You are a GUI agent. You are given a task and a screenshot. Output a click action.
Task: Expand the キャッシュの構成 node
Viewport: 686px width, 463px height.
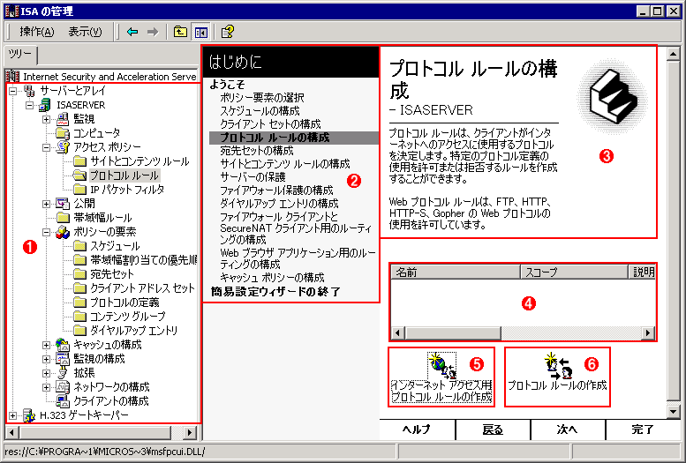[46, 345]
